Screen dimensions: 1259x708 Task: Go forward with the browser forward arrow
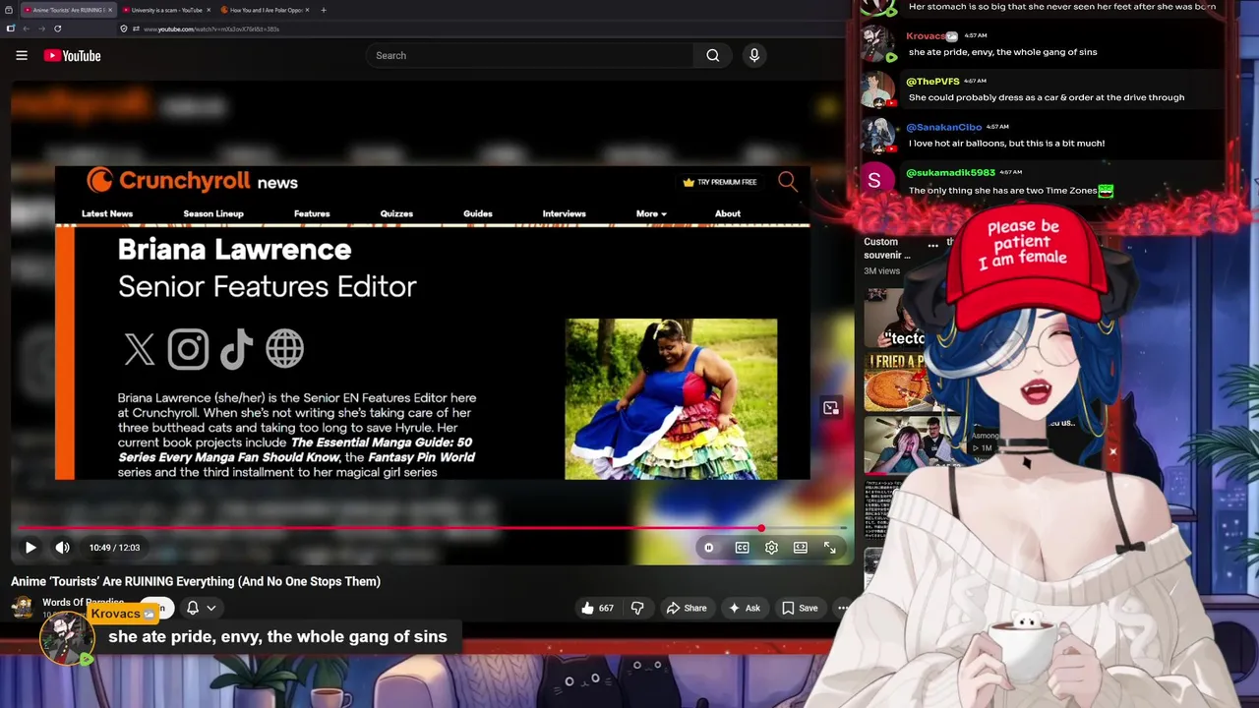coord(42,29)
